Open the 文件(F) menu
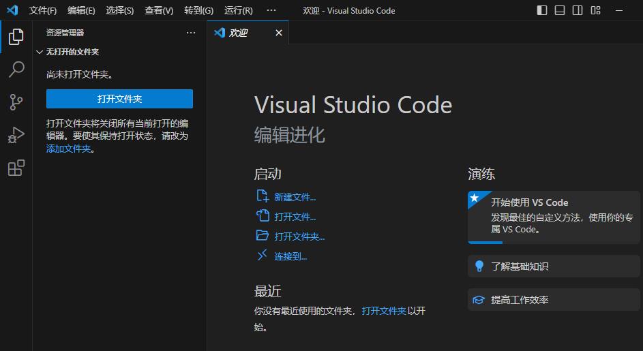The width and height of the screenshot is (643, 351). pyautogui.click(x=43, y=11)
